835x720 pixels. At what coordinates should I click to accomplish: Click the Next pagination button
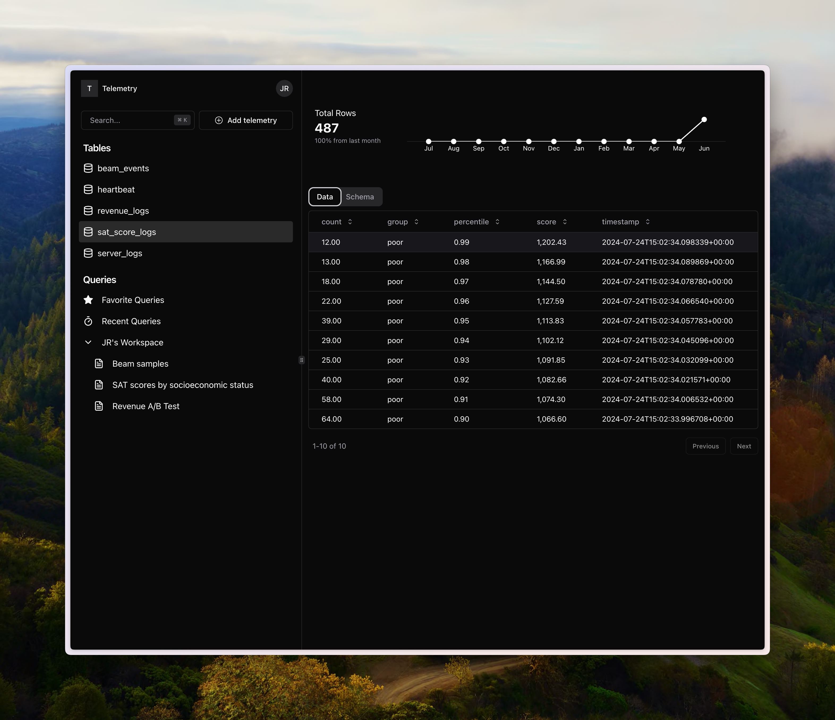pos(744,446)
